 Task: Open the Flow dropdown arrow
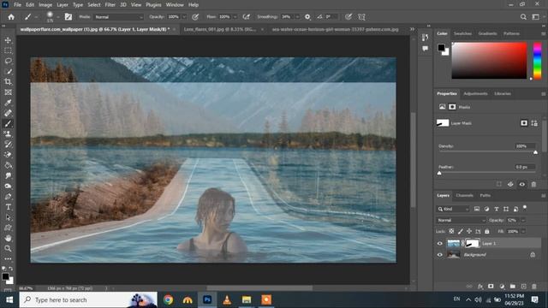point(235,17)
